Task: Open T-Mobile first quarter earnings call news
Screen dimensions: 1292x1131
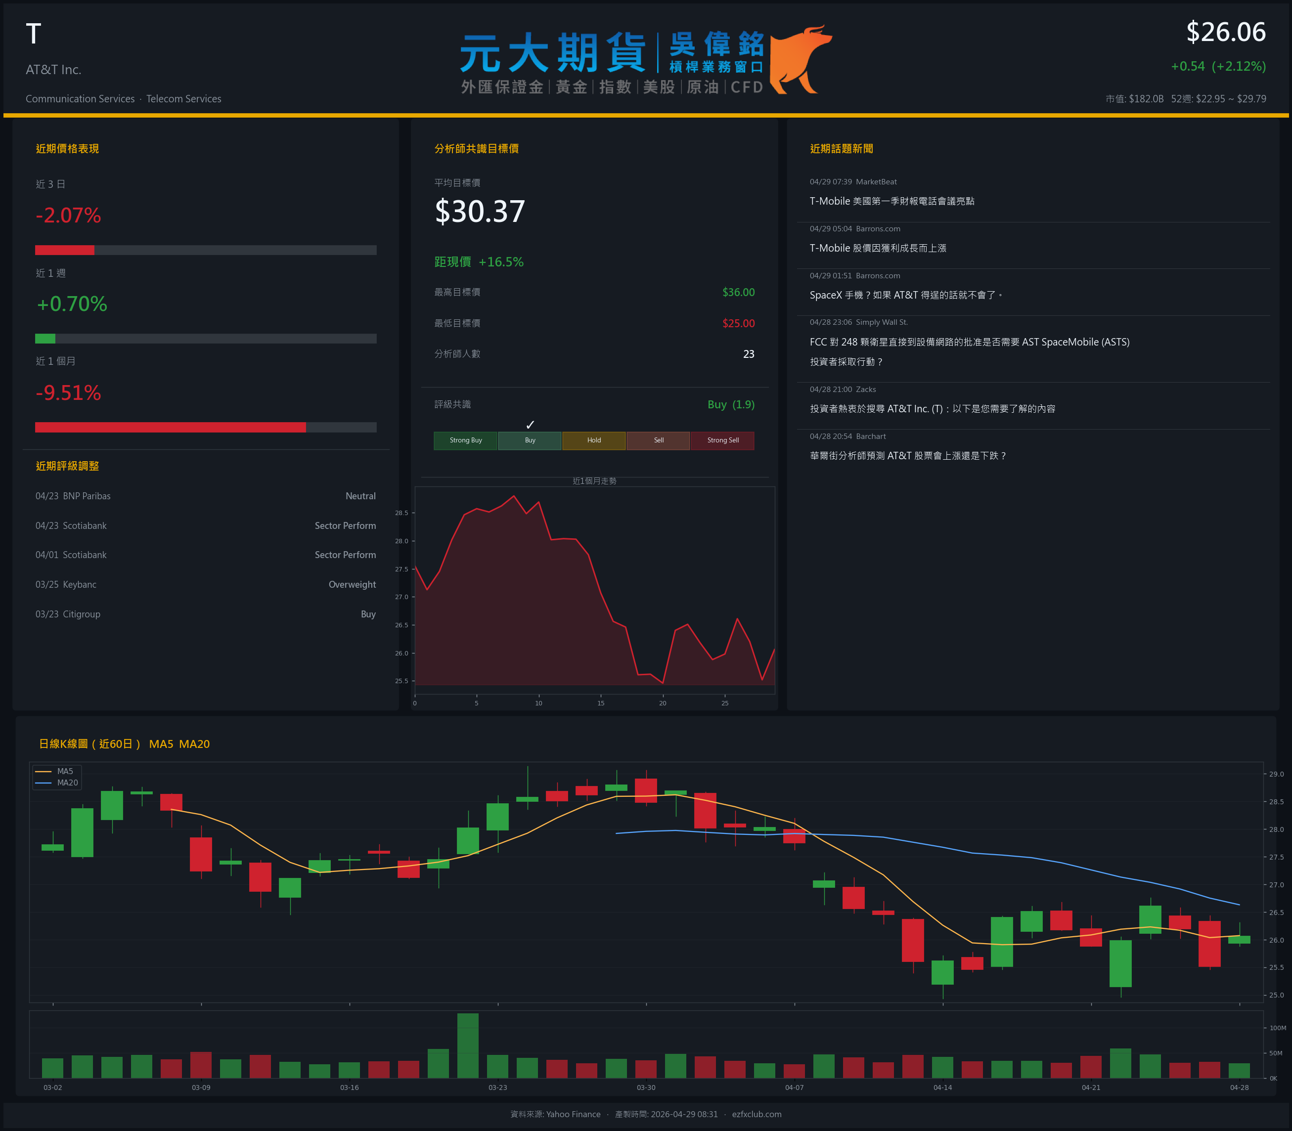Action: pos(891,201)
